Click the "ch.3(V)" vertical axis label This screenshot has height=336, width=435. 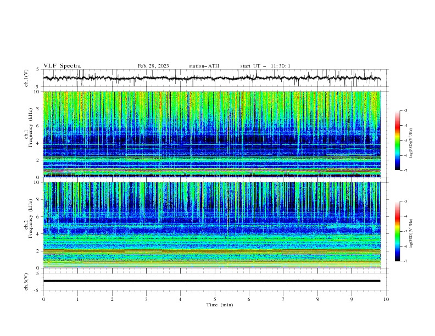(26, 282)
